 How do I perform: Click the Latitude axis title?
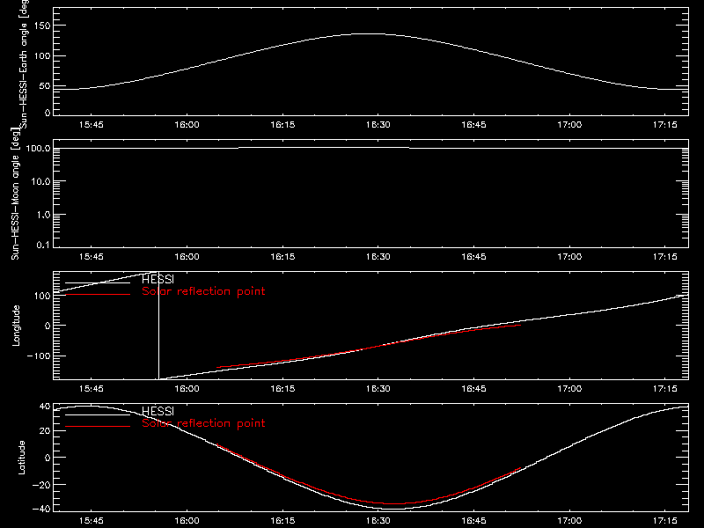(x=21, y=458)
